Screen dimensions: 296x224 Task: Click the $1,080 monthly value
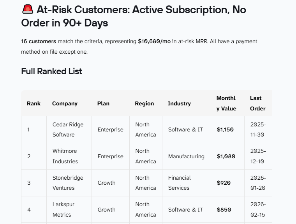(226, 156)
